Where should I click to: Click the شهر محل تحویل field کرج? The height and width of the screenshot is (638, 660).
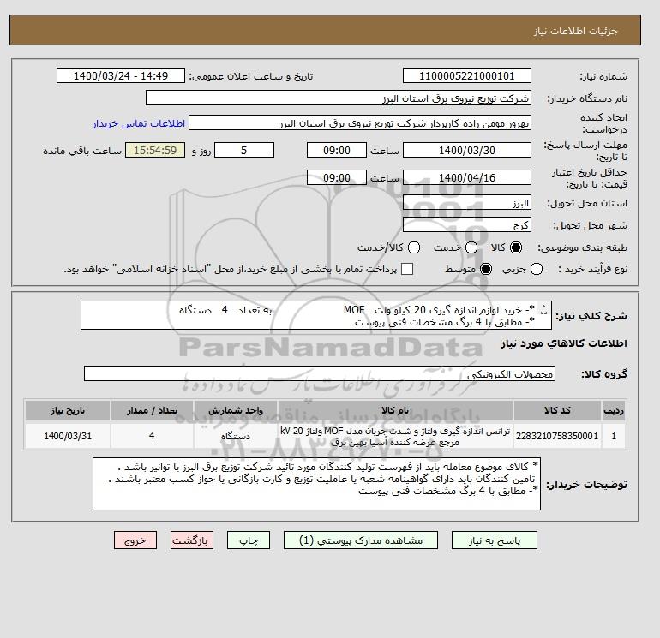[467, 225]
